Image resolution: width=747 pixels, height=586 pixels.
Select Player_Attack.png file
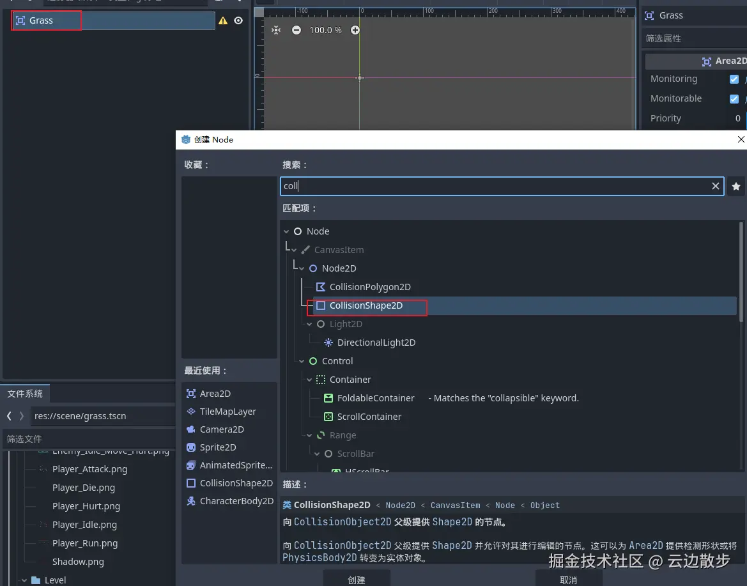pyautogui.click(x=89, y=469)
